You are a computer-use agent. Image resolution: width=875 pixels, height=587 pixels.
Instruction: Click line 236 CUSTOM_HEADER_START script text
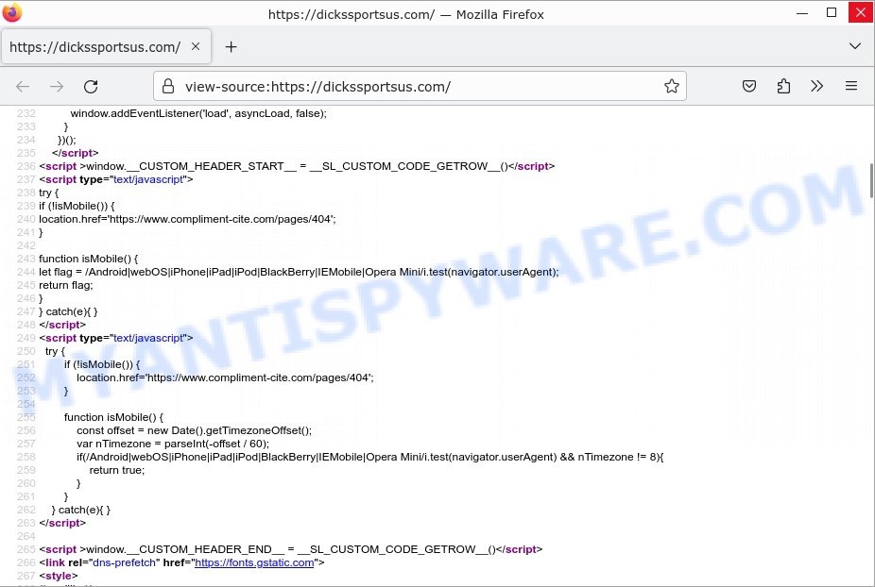coord(297,166)
